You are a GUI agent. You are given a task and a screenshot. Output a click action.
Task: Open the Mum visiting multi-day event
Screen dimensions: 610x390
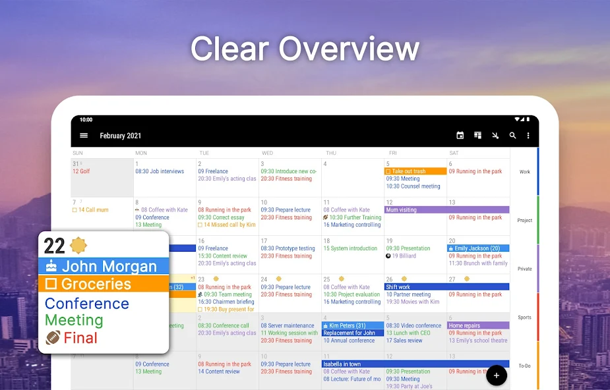[x=446, y=209]
